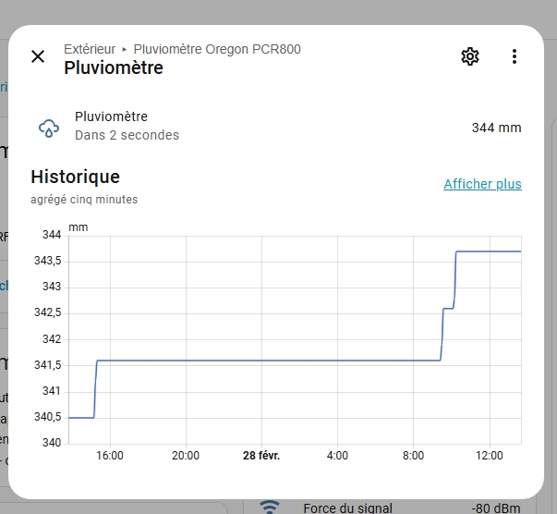Click the Wi-Fi signal strength icon

269,506
